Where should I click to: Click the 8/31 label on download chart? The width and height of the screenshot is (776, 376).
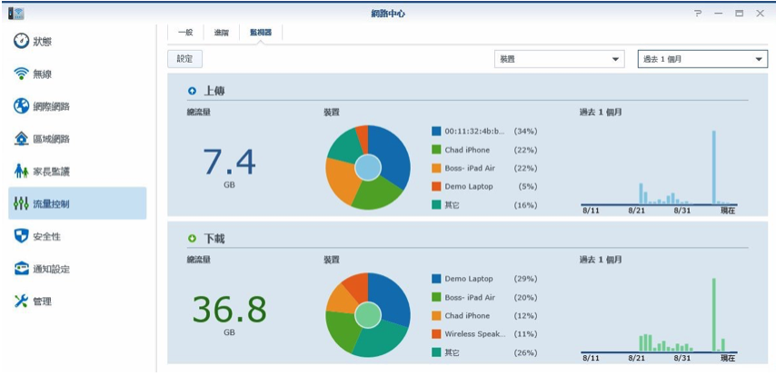pos(682,358)
